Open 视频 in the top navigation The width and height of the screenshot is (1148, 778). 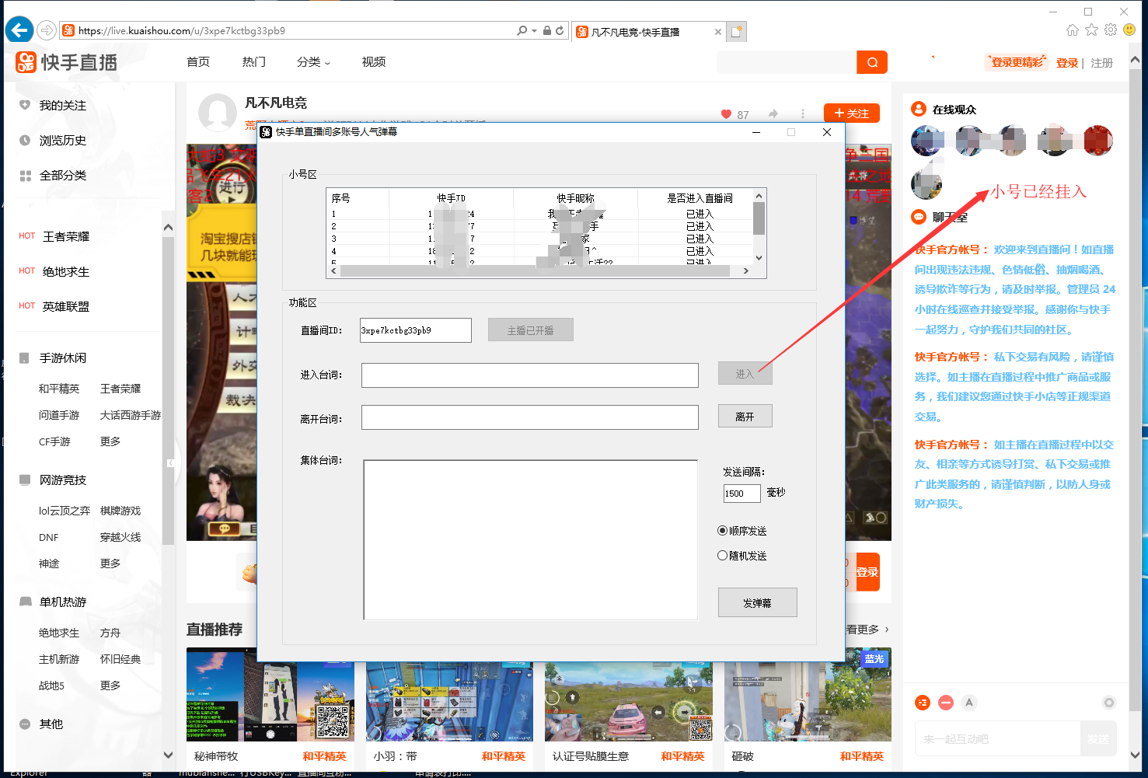coord(374,62)
